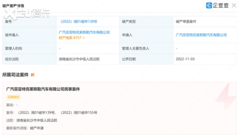Screen dimensions: 239x136
Task: Expand 财产线索 8757 arrow link
Action: tap(72, 38)
